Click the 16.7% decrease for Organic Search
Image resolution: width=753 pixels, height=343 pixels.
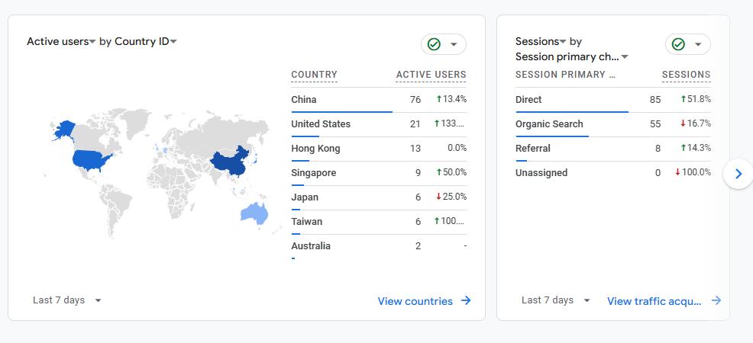click(x=696, y=123)
